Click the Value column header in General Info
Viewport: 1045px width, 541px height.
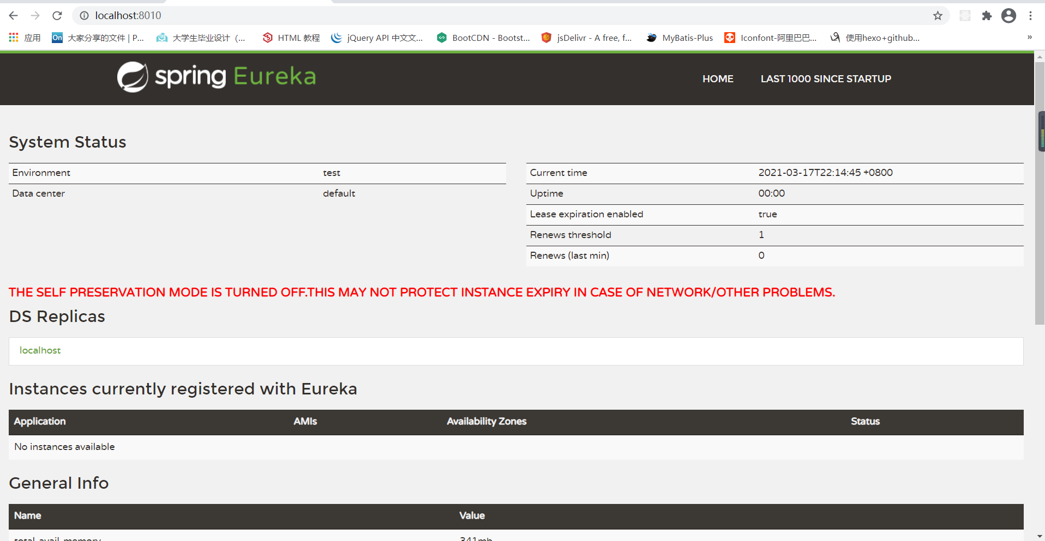(x=472, y=515)
